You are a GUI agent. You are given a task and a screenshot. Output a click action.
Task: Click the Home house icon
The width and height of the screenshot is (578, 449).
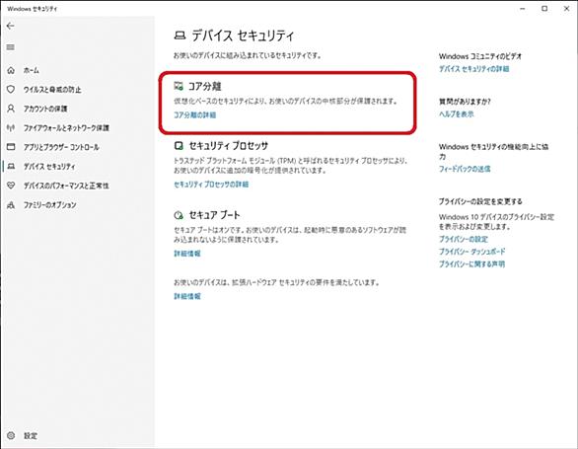[11, 70]
